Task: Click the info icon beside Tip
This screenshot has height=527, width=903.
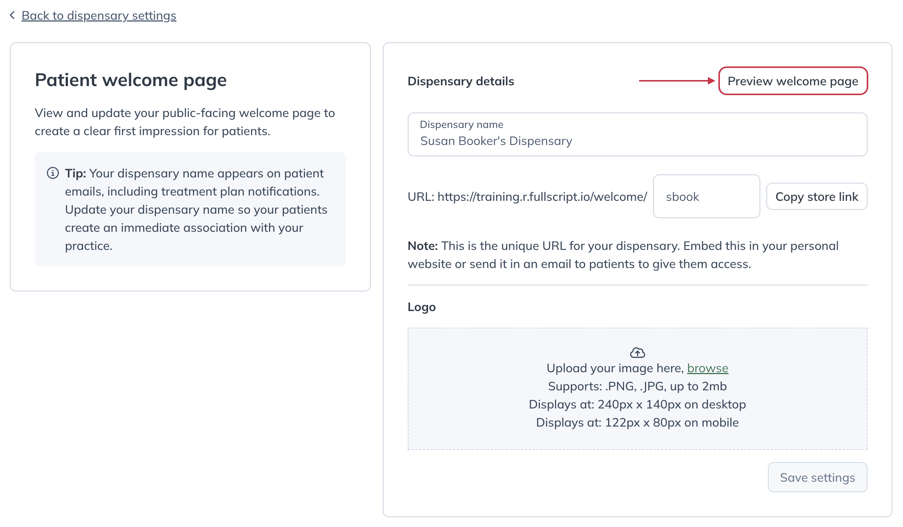Action: point(53,173)
